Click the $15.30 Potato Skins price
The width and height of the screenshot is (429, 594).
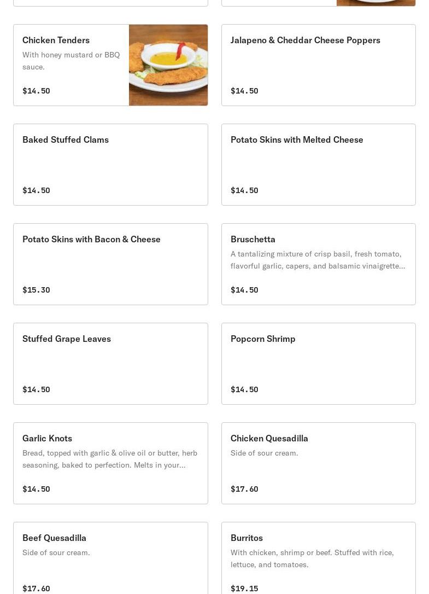click(36, 290)
